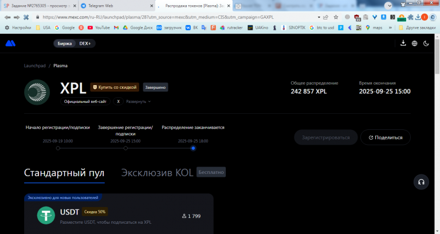Switch to the DEX+ mode
This screenshot has width=440, height=234.
pos(85,43)
